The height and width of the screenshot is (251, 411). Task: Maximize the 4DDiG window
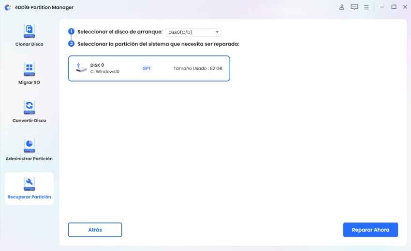(394, 7)
